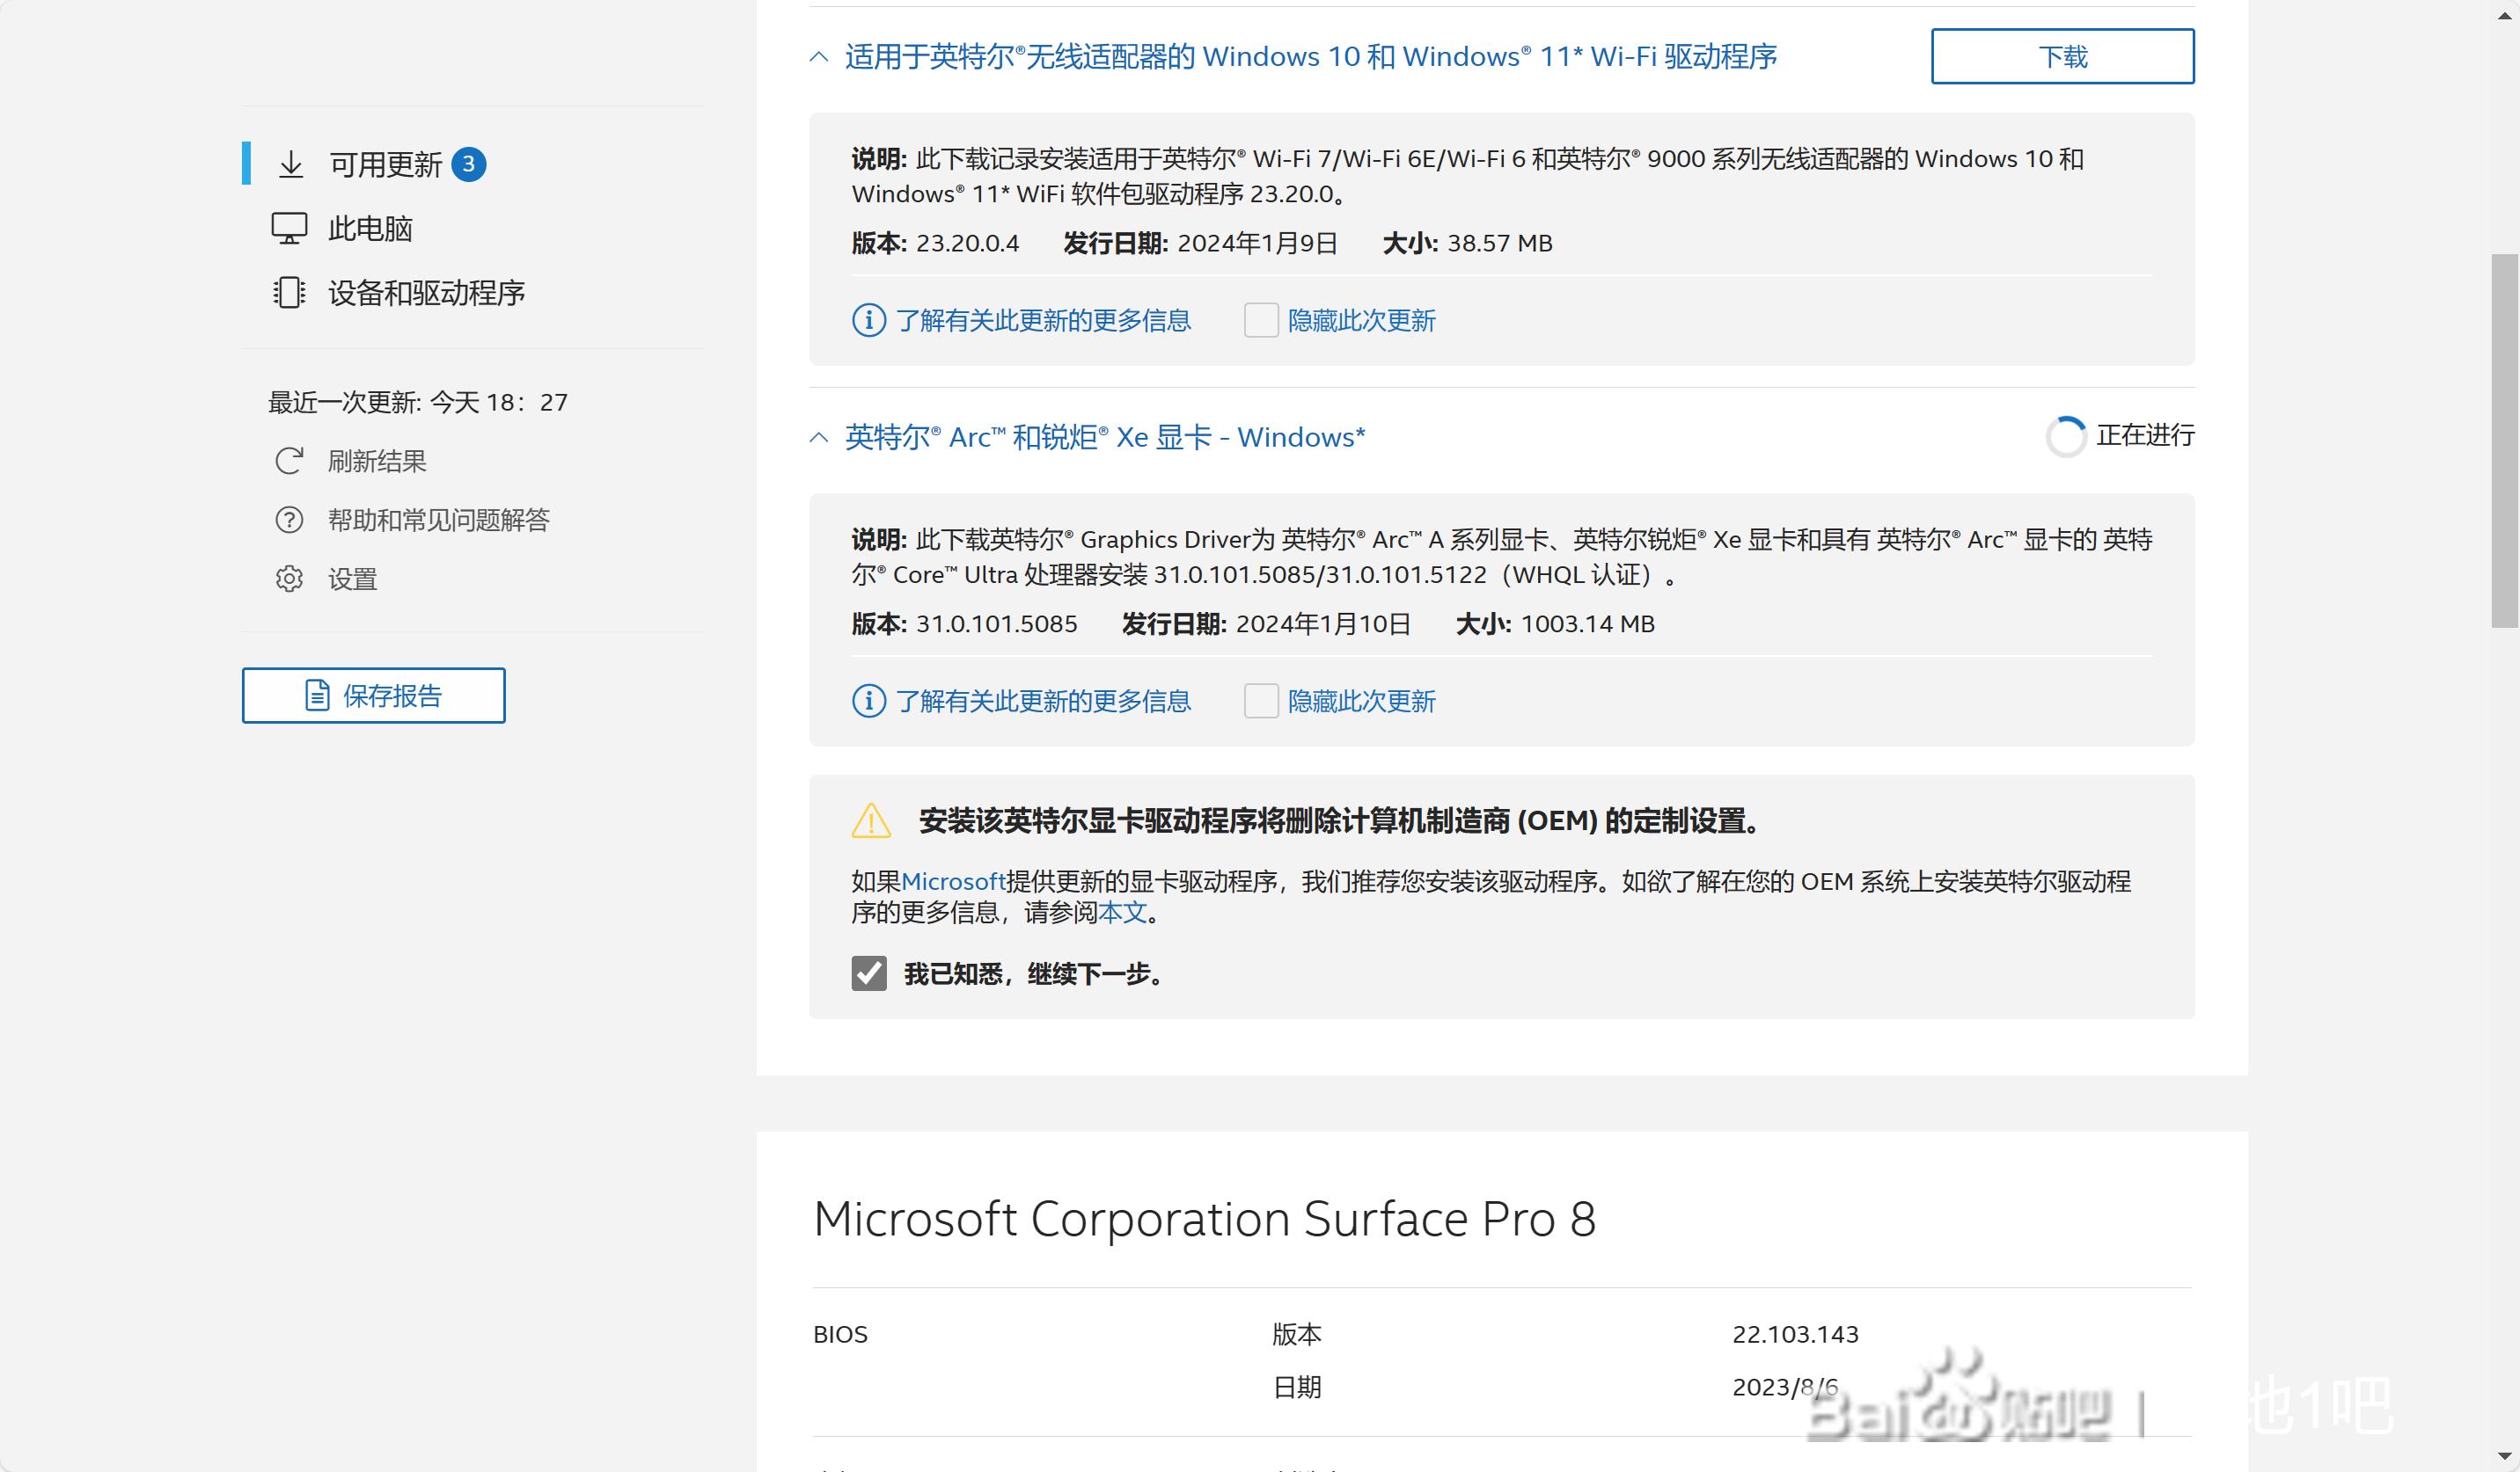The height and width of the screenshot is (1472, 2520).
Task: Click the chip icon for 设备和驱动程序
Action: click(x=289, y=293)
